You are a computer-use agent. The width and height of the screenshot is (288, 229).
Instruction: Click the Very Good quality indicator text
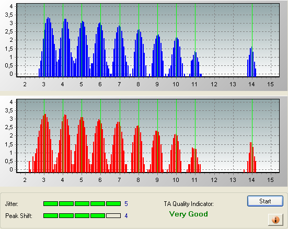tap(189, 214)
